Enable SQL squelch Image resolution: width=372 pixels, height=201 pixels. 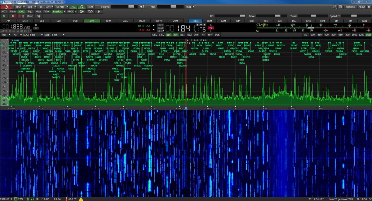(29, 11)
